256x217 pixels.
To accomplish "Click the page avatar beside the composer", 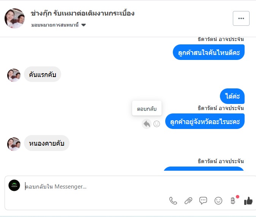I will (14, 185).
